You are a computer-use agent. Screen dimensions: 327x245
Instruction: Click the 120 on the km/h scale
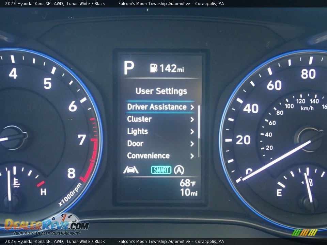[x=301, y=101]
